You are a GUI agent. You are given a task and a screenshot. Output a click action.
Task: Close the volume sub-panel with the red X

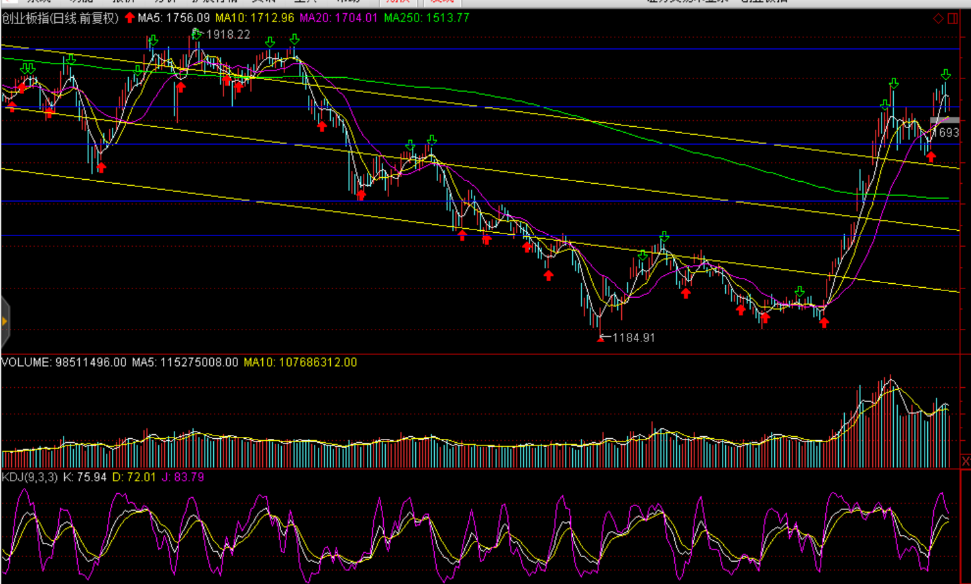pos(965,462)
